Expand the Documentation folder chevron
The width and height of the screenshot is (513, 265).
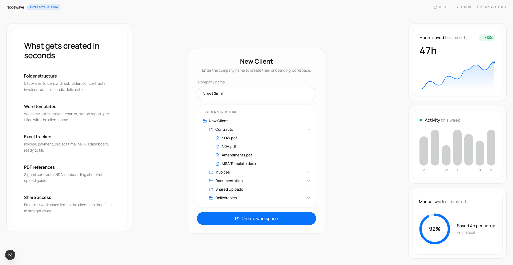(309, 181)
